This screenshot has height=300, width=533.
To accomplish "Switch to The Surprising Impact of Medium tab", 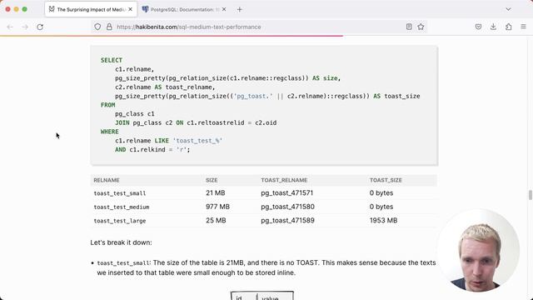I will [91, 9].
